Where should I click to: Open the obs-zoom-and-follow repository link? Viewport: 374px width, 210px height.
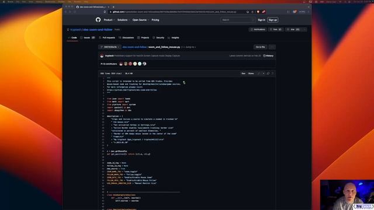[98, 30]
